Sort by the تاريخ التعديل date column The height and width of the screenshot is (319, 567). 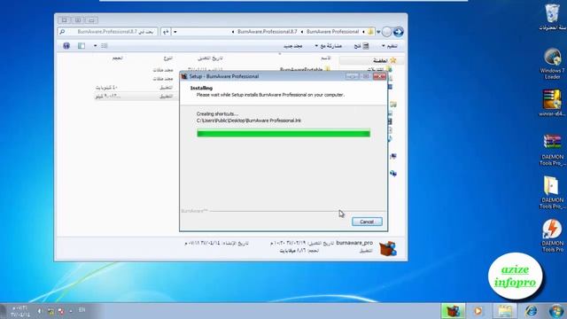click(210, 58)
